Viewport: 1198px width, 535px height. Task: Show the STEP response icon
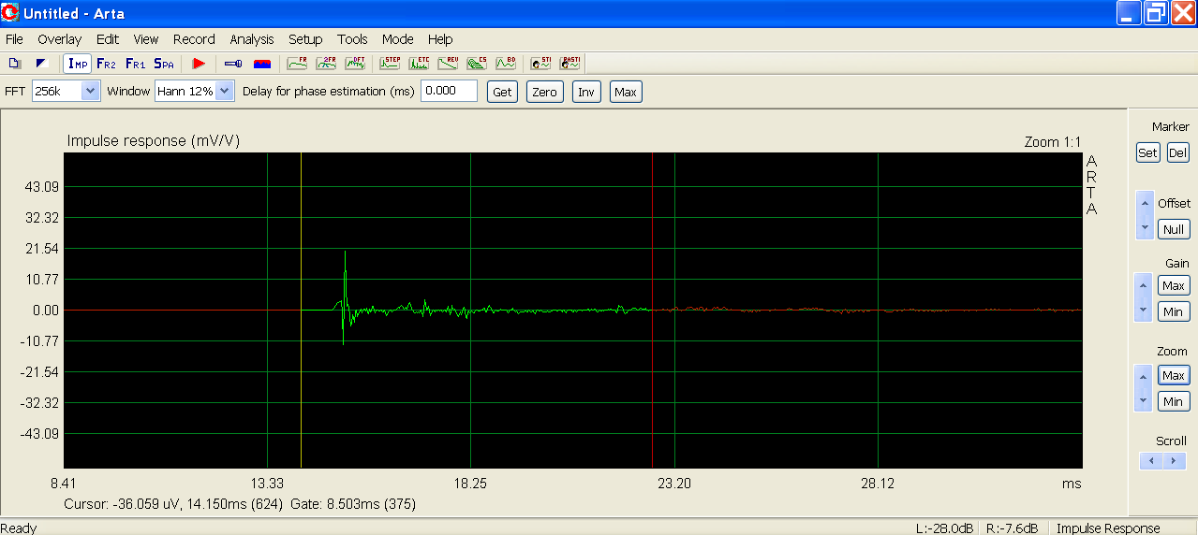pyautogui.click(x=390, y=64)
